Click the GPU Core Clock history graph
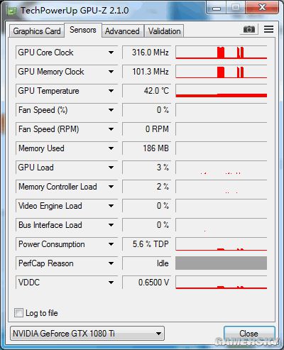The width and height of the screenshot is (284, 350). pyautogui.click(x=222, y=53)
